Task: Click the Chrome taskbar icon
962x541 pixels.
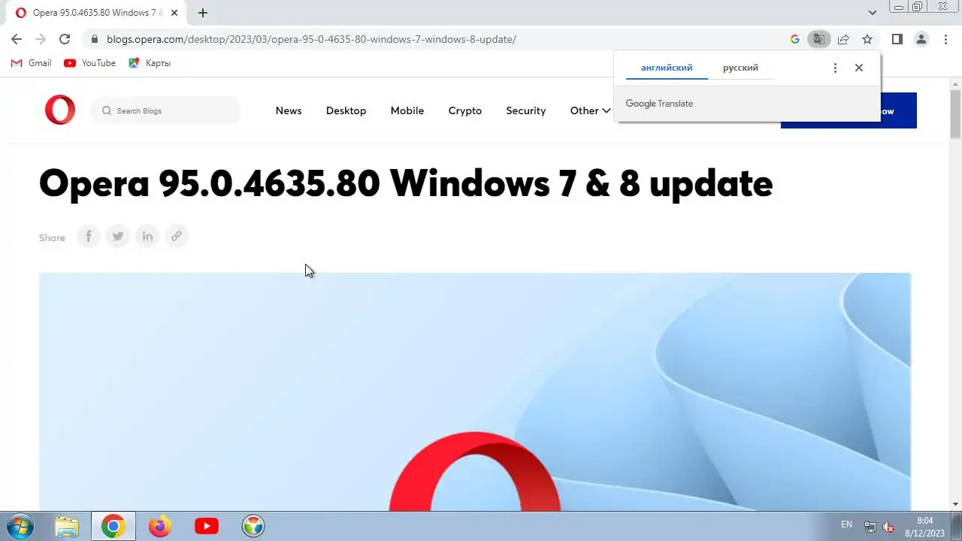Action: point(113,527)
